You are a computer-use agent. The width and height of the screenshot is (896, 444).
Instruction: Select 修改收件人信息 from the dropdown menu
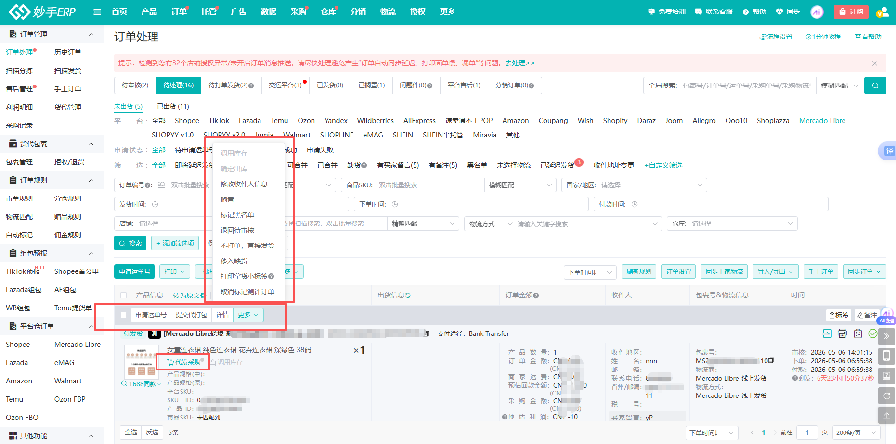pyautogui.click(x=244, y=184)
